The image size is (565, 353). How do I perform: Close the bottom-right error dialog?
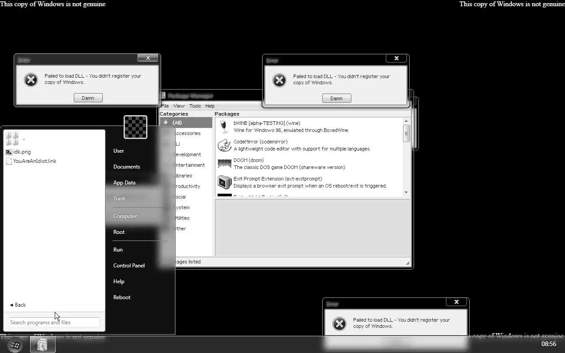(456, 302)
